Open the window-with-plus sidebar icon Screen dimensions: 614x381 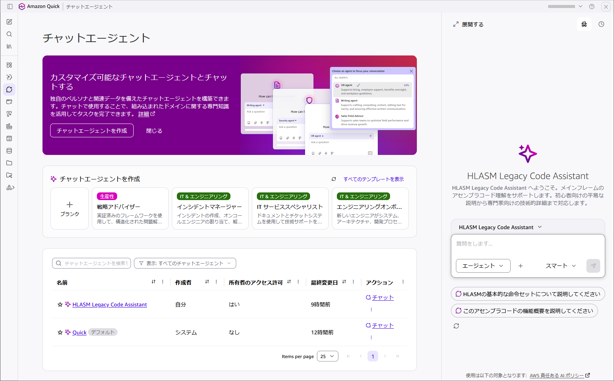point(9,102)
